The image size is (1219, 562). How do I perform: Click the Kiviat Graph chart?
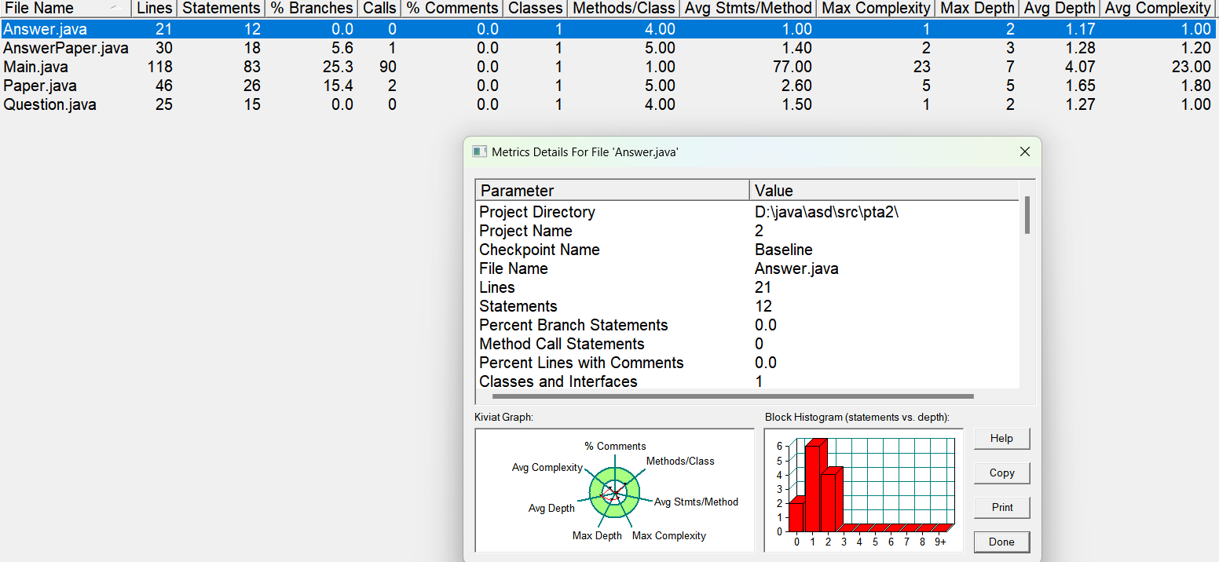[614, 491]
